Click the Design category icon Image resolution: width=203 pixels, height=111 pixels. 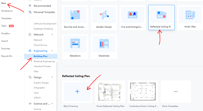(30, 77)
